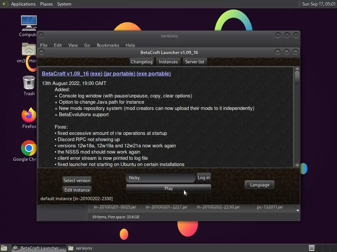The width and height of the screenshot is (337, 252).
Task: Switch to BetaCraft Launcher in taskbar
Action: (39, 248)
